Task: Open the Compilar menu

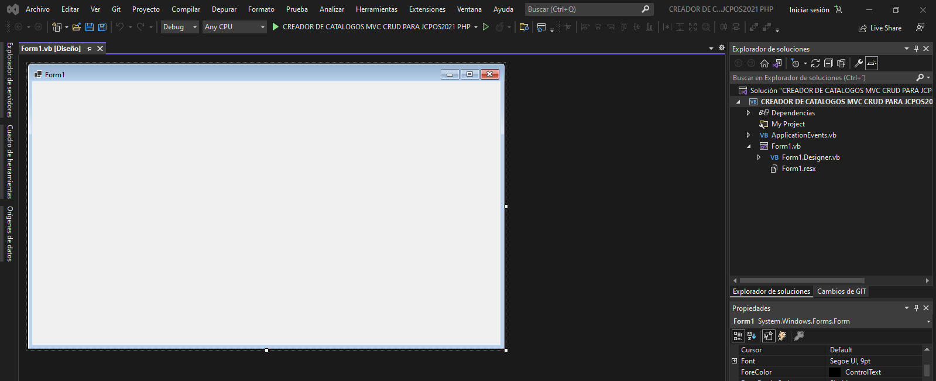Action: (x=186, y=9)
